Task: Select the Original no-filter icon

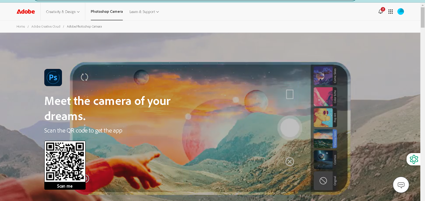Action: click(323, 181)
